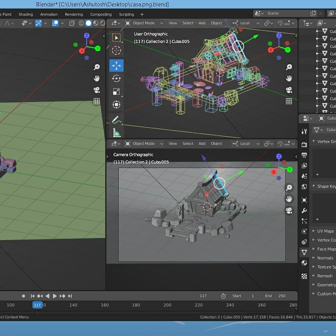Select the Measure tool
This screenshot has height=336, width=336.
coord(116,133)
